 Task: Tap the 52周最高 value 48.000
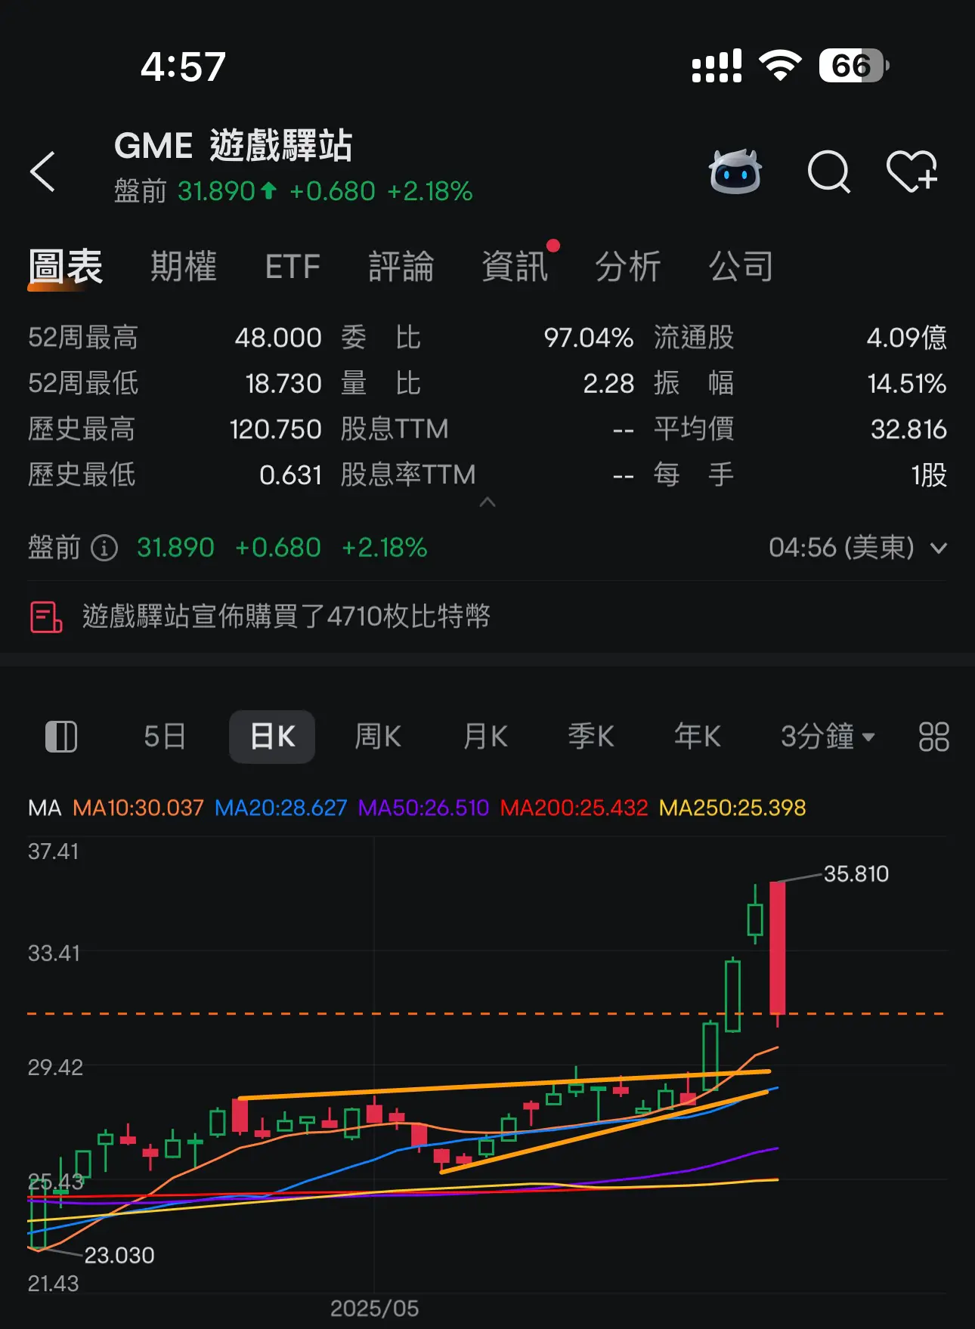coord(278,338)
